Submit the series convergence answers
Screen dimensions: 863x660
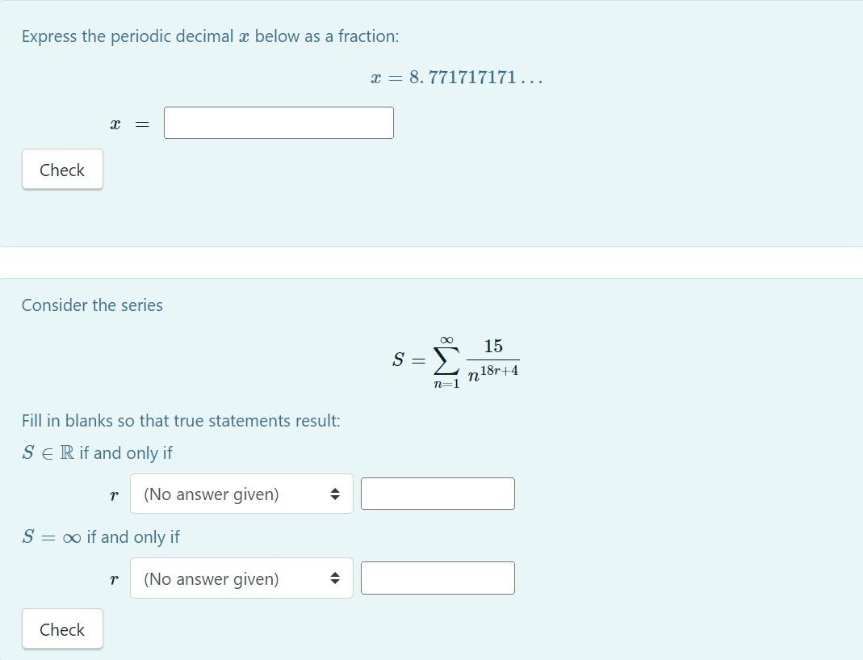click(x=62, y=629)
